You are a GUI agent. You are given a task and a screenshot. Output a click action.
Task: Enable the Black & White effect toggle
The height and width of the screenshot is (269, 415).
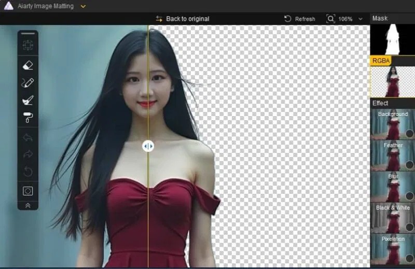click(409, 227)
